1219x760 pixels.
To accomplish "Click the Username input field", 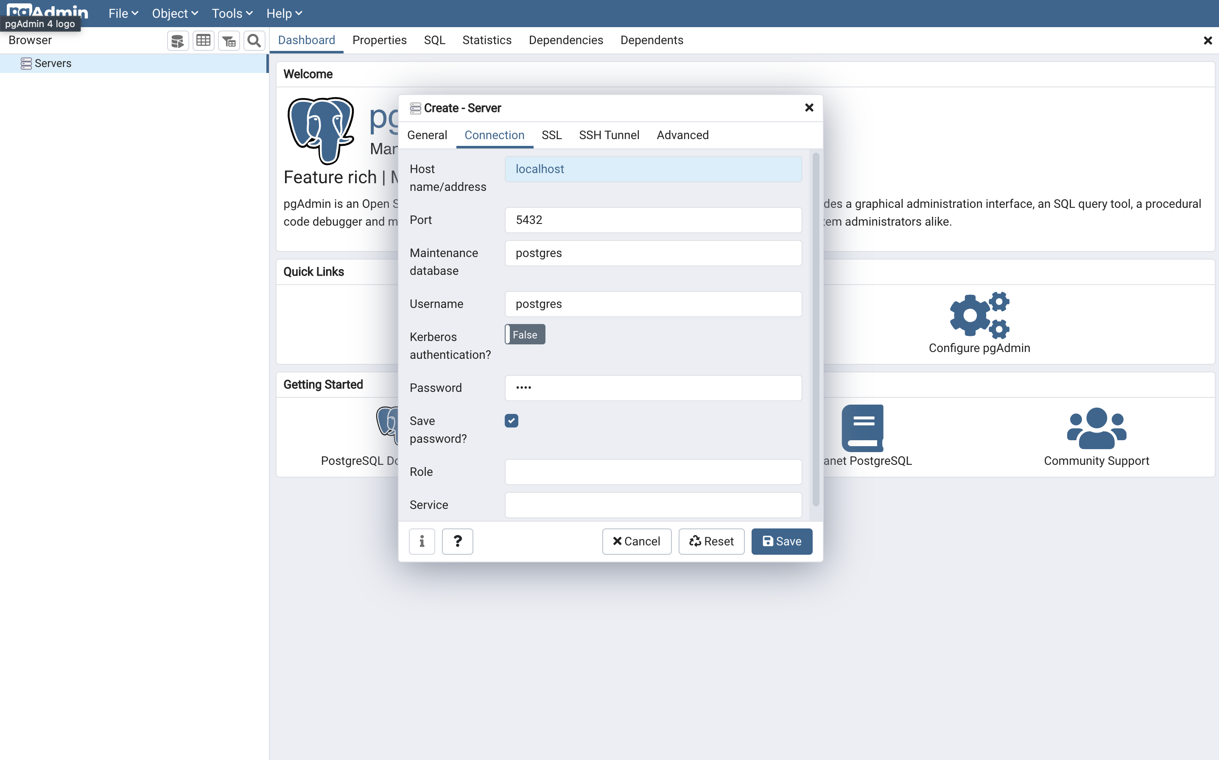I will pyautogui.click(x=653, y=304).
